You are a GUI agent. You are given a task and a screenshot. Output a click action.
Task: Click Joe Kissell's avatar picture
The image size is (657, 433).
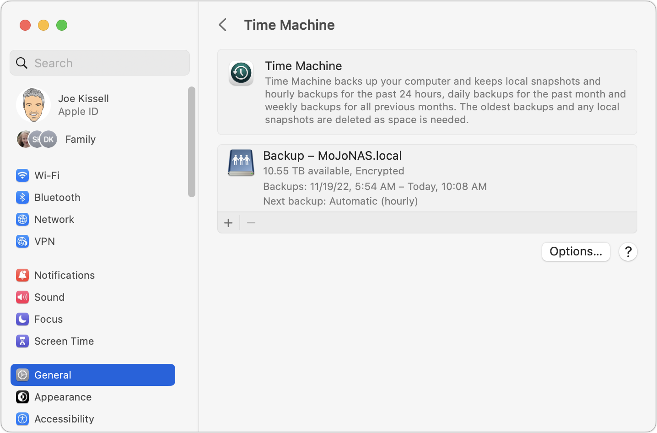[33, 105]
